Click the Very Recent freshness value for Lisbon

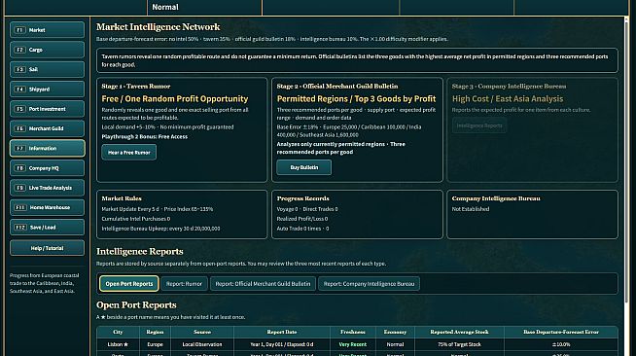pyautogui.click(x=352, y=344)
